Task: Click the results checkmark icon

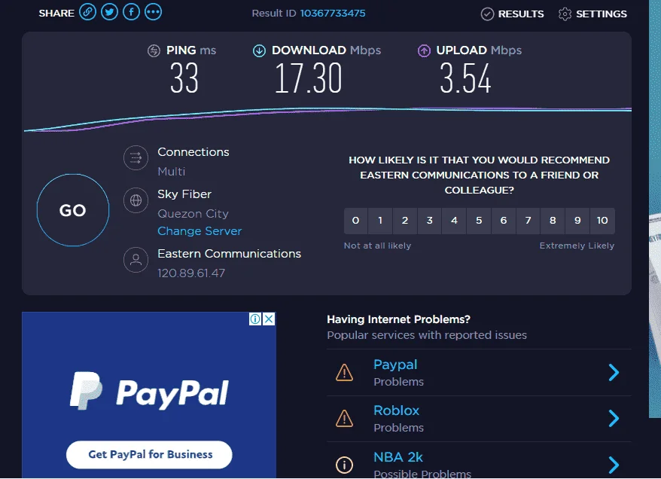Action: coord(487,14)
